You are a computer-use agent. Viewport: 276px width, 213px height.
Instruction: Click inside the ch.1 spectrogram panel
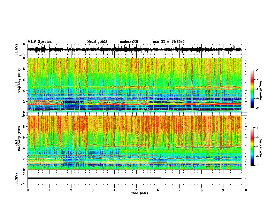[135, 85]
